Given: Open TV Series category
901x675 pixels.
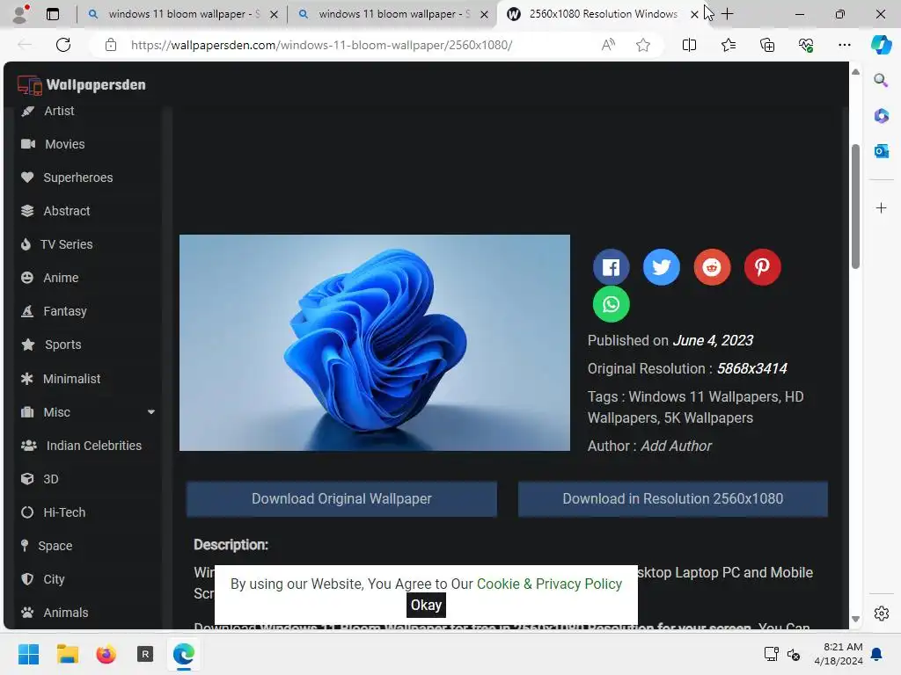Looking at the screenshot, I should [x=56, y=244].
